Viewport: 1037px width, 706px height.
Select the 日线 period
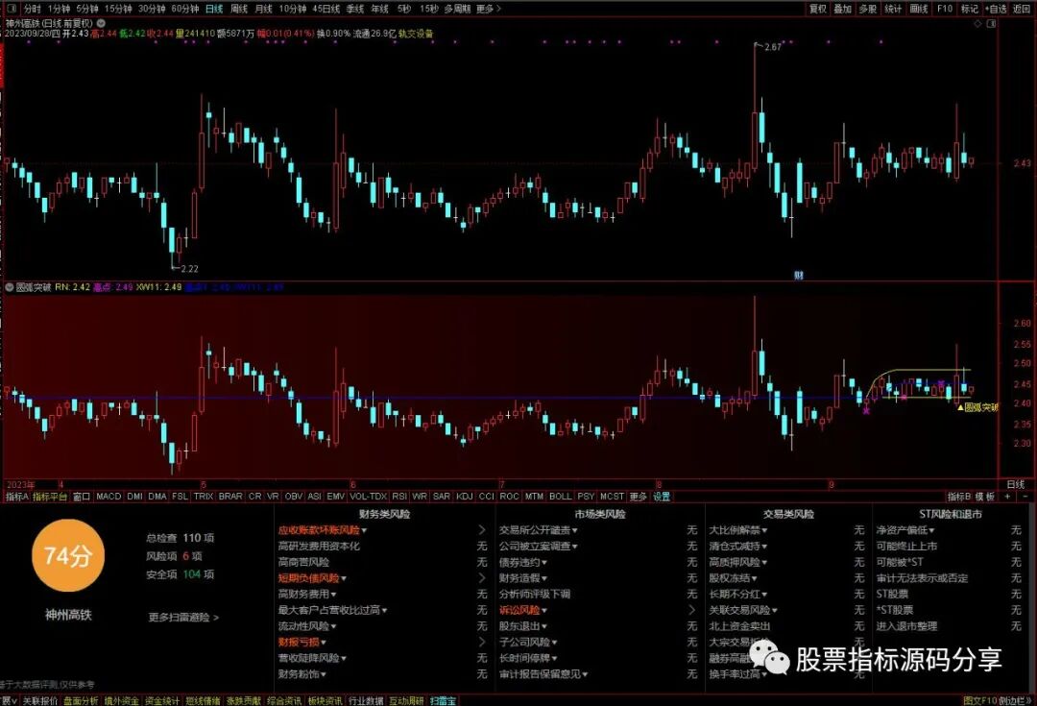(213, 9)
